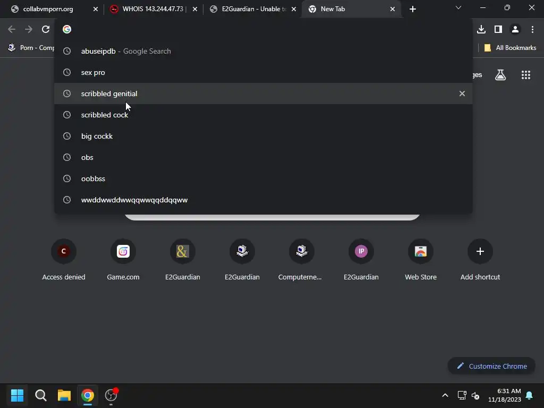544x408 pixels.
Task: Choose the oobbss history suggestion
Action: coord(263,178)
